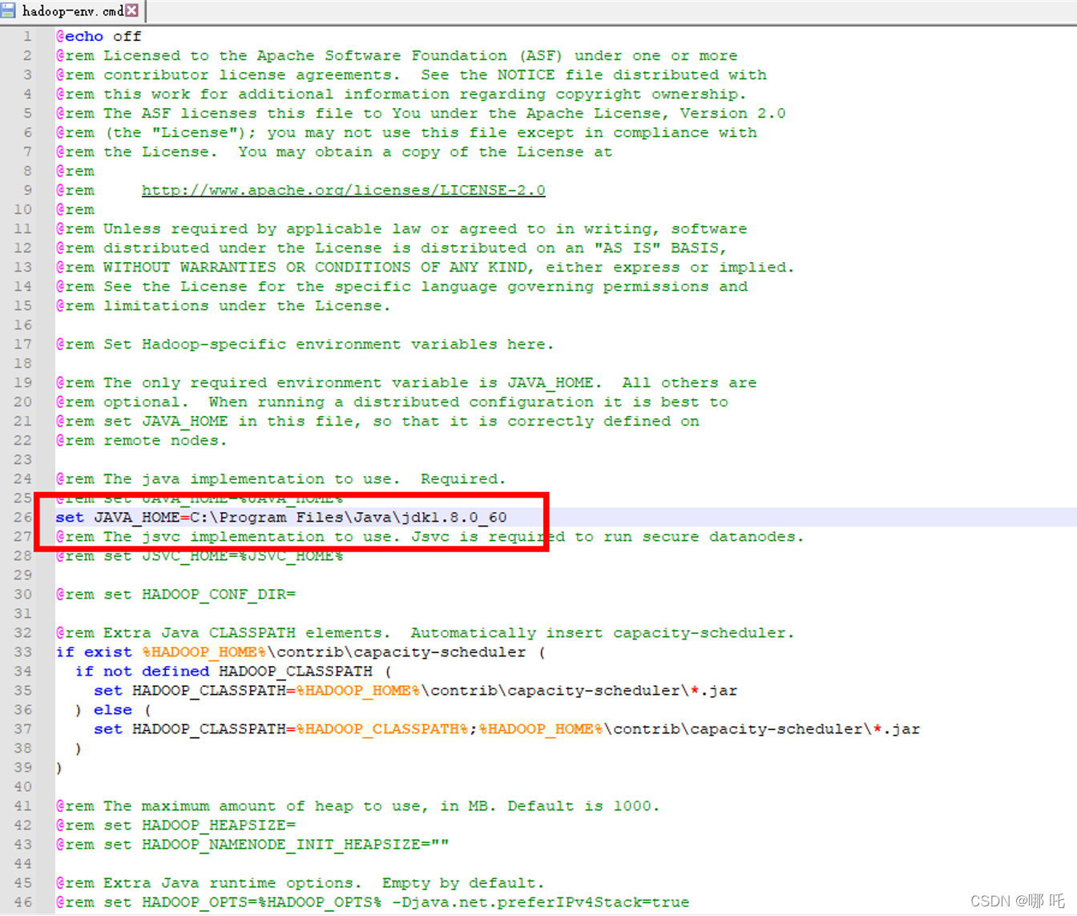Image resolution: width=1077 pixels, height=916 pixels.
Task: Click 'if not defined HADOOP_CLASSPATH' line
Action: click(x=233, y=671)
